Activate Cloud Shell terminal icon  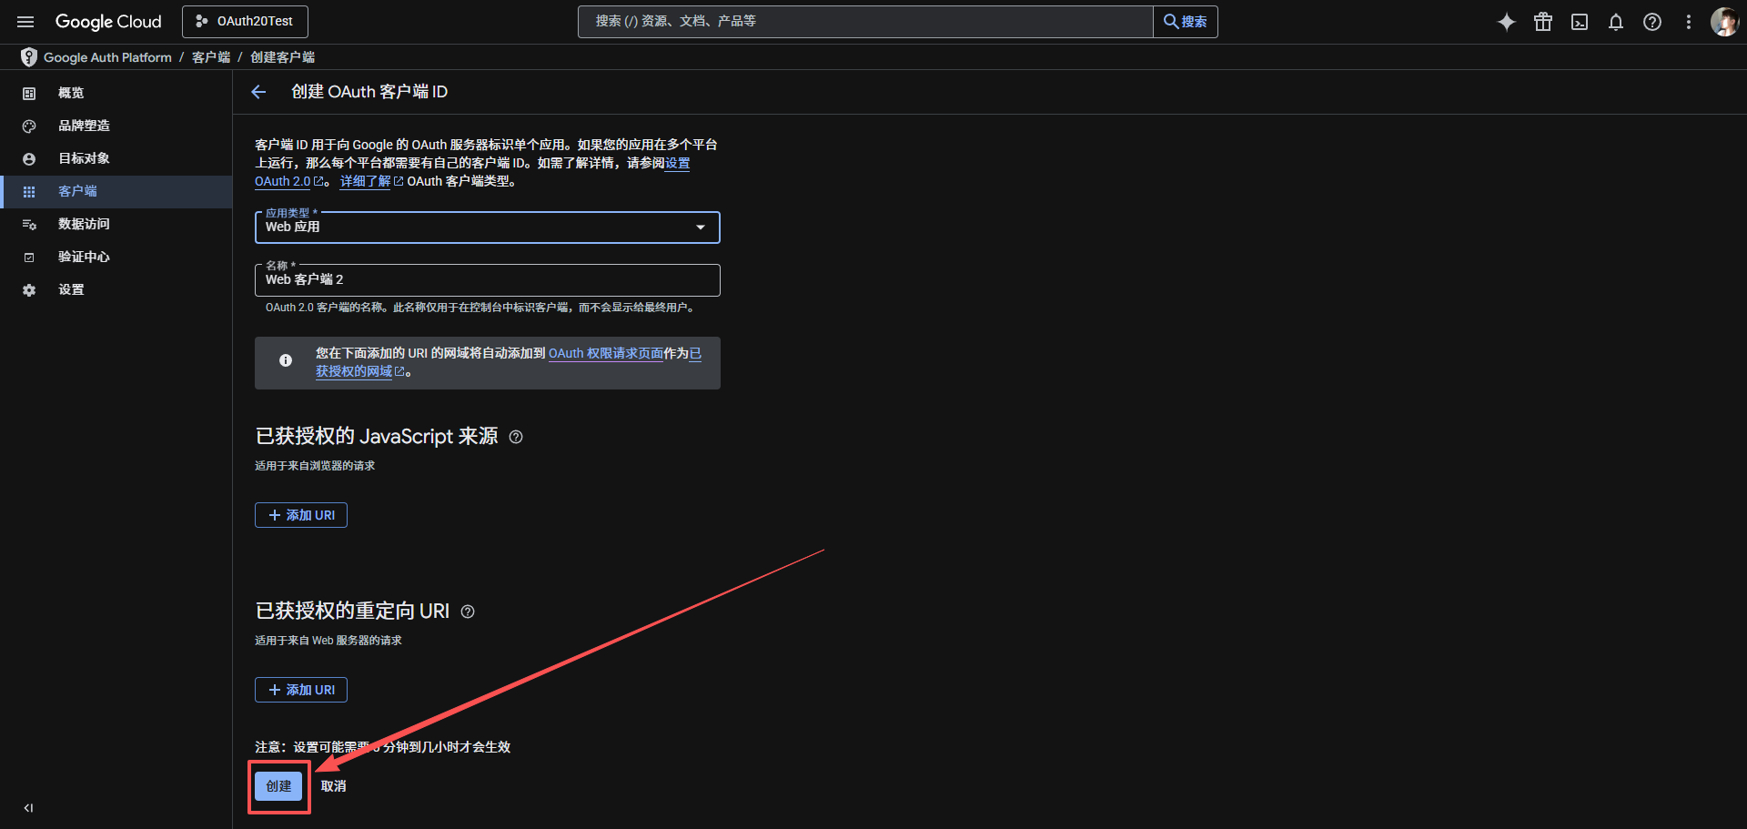click(1580, 22)
